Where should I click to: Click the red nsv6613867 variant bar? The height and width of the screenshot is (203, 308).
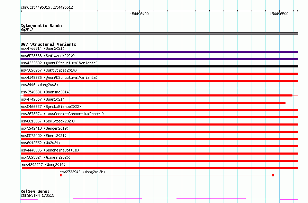coord(159,124)
